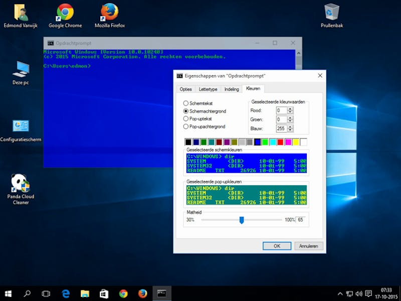Open the Opdrachtprompt taskbar icon
The width and height of the screenshot is (401, 301).
[161, 294]
